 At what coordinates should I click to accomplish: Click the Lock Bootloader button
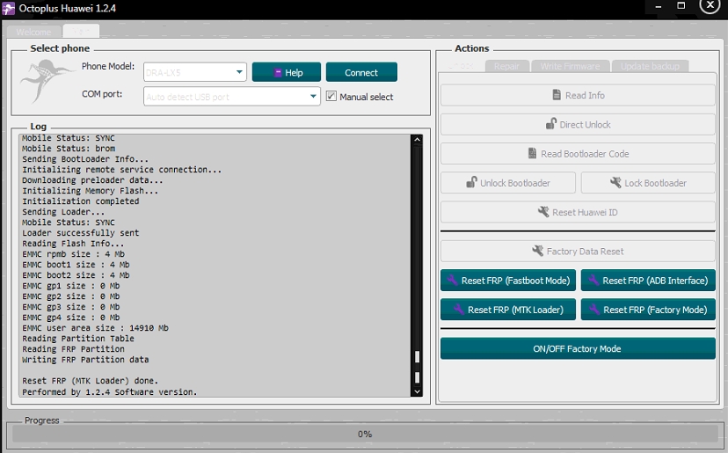648,183
